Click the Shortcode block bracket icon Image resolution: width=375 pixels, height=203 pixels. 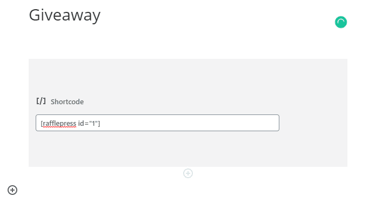pos(41,101)
